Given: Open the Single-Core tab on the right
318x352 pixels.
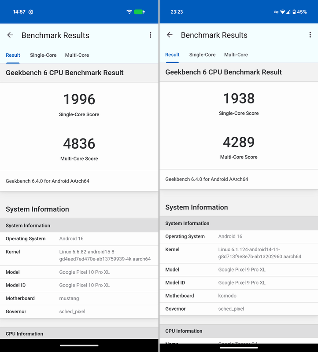Looking at the screenshot, I should click(x=202, y=55).
